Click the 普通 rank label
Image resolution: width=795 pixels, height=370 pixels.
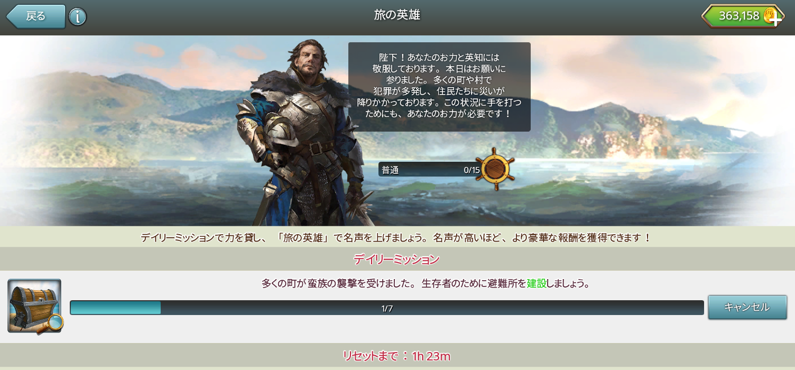[x=390, y=170]
